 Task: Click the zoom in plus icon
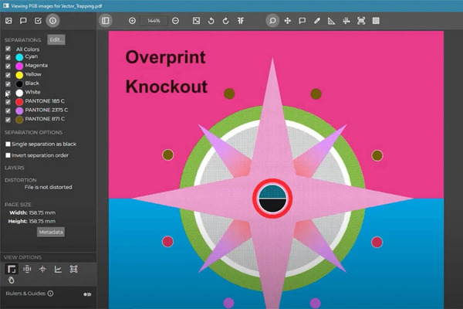[x=132, y=21]
